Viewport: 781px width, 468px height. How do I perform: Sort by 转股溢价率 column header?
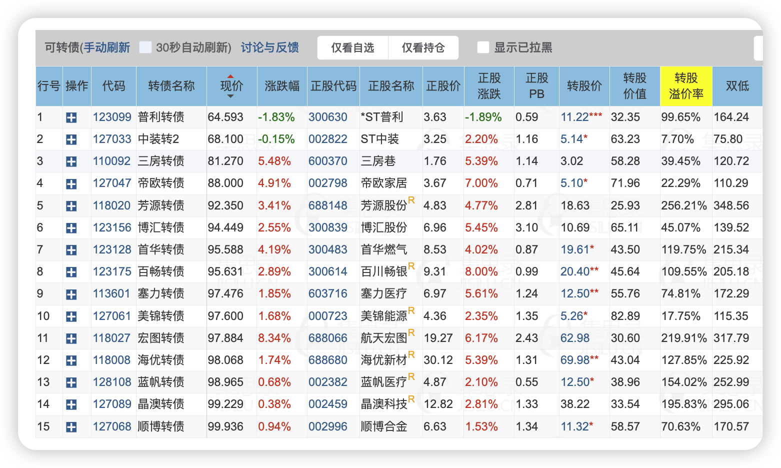pyautogui.click(x=686, y=86)
